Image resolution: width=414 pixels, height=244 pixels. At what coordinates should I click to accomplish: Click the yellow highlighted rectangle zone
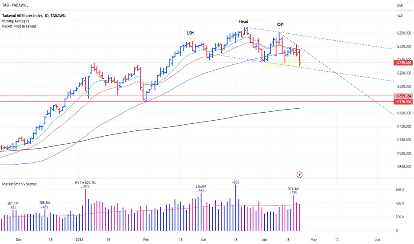pos(285,65)
